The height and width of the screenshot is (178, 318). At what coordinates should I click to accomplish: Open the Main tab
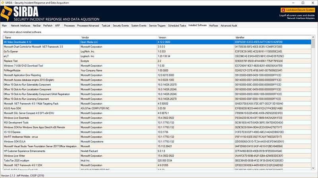(x=4, y=25)
